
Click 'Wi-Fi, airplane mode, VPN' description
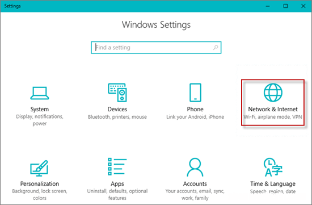(273, 117)
